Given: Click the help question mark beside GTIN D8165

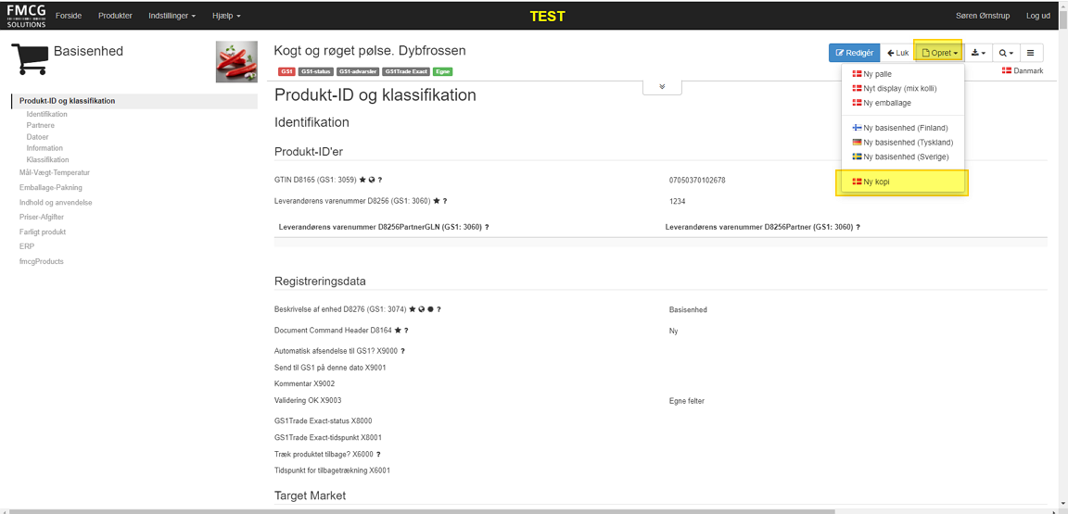Looking at the screenshot, I should 379,181.
